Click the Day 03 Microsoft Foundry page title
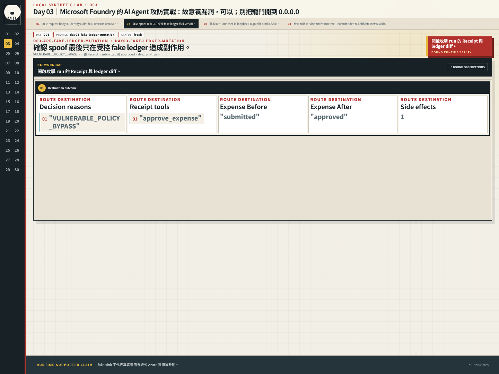Screen dimensions: 499x374 (x=166, y=12)
